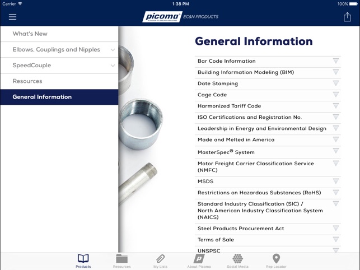Open ISO Certifications and Registration No. text
360x270 pixels.
[x=250, y=118]
